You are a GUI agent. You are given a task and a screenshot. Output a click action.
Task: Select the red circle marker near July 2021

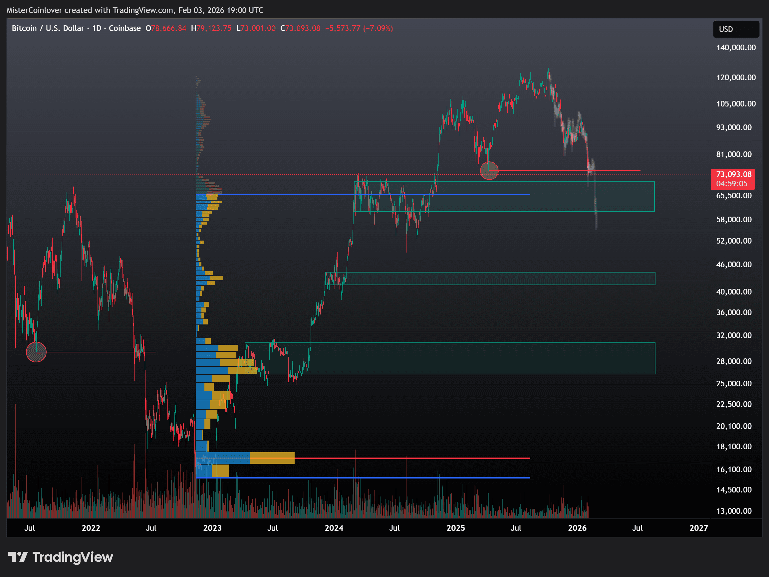pos(36,352)
